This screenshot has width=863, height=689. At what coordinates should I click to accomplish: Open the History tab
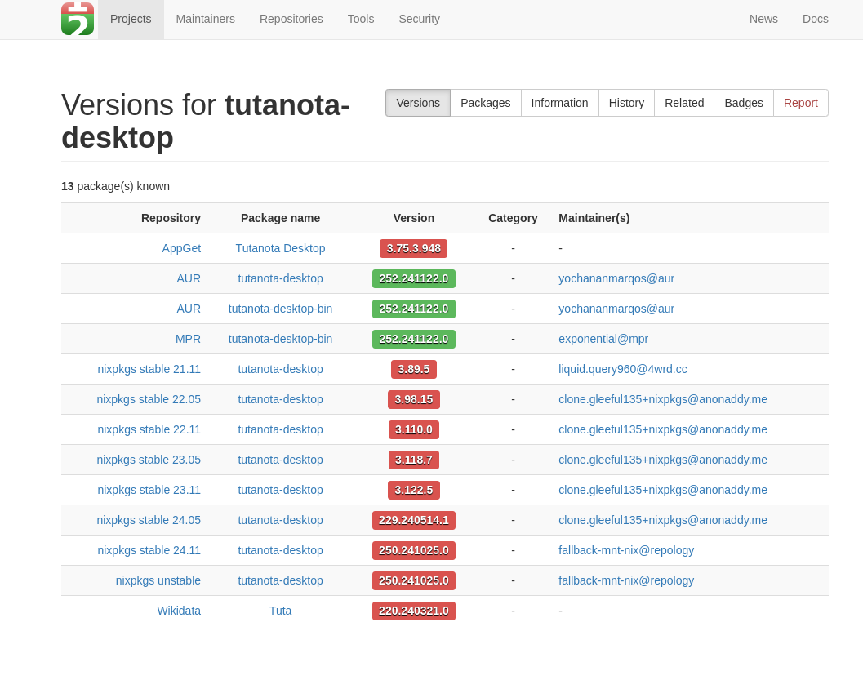(626, 103)
